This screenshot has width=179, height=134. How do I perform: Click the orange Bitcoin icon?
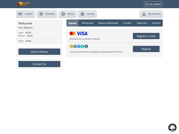click(71, 46)
